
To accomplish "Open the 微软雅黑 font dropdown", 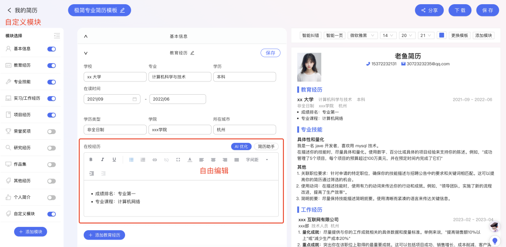I will (363, 36).
